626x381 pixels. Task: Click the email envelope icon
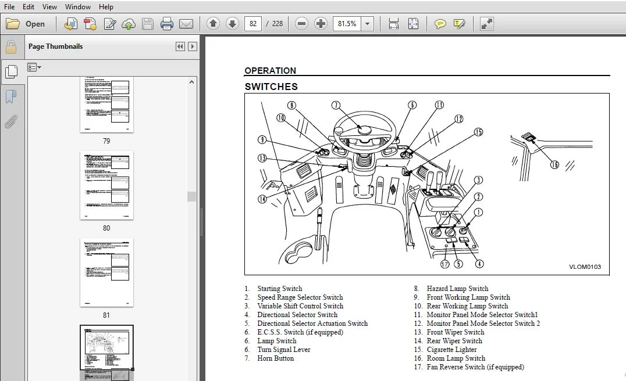[x=186, y=24]
